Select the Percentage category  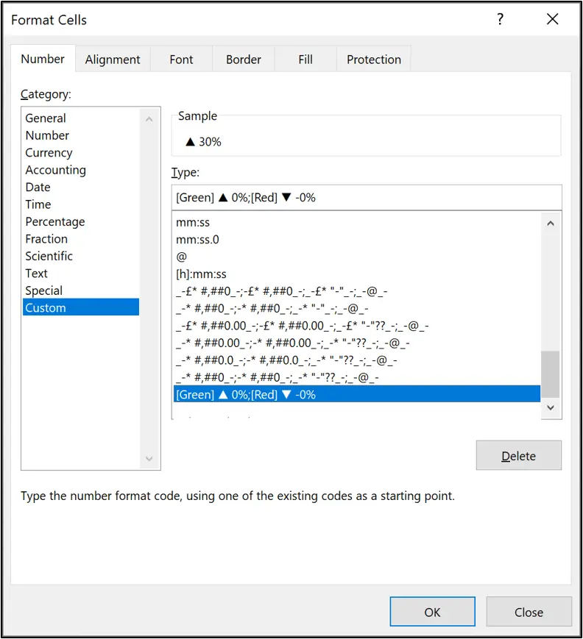[54, 221]
